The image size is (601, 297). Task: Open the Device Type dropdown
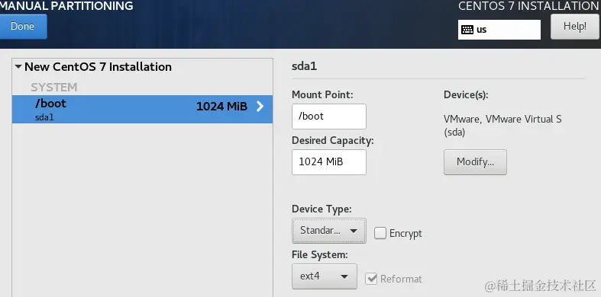click(329, 231)
